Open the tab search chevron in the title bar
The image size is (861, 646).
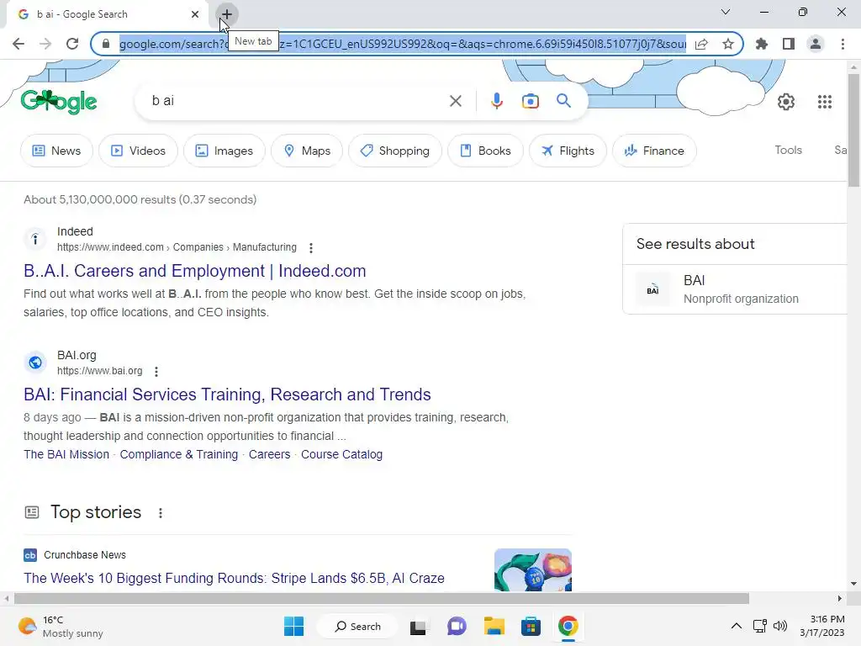pos(726,12)
